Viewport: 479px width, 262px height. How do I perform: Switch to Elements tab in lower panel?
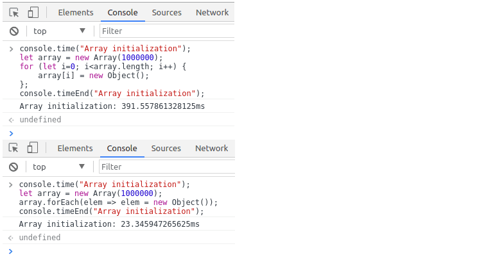75,148
